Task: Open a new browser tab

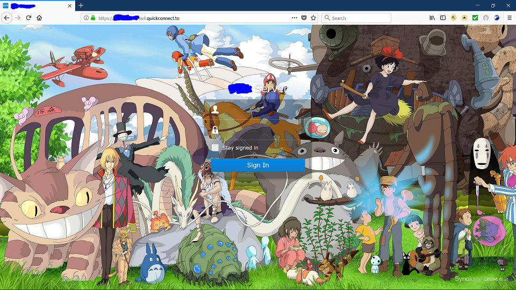Action: 81,5
